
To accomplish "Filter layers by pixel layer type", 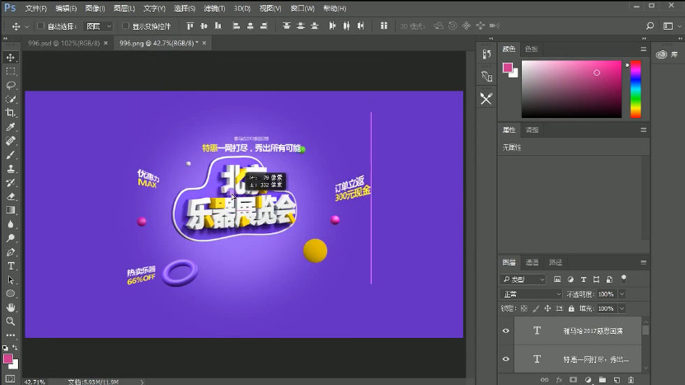I will point(557,279).
